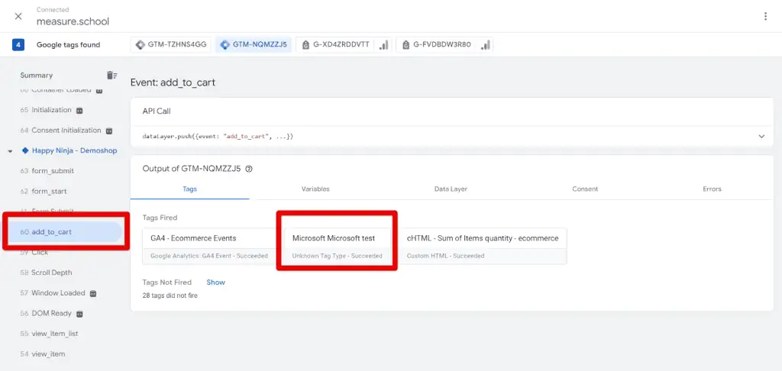Select the view_item_list event in the sidebar
Image resolution: width=782 pixels, height=371 pixels.
55,334
